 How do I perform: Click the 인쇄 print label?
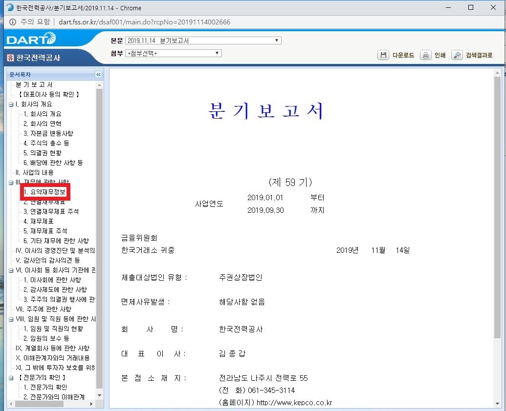(440, 55)
